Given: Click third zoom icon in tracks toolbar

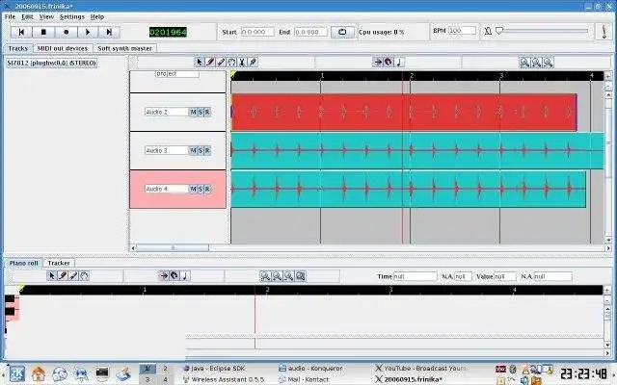Looking at the screenshot, I should 549,63.
